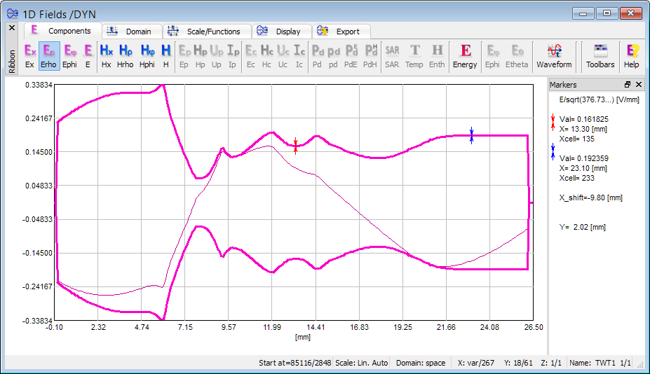Select the Ephi field component
This screenshot has height=374, width=650.
(69, 56)
